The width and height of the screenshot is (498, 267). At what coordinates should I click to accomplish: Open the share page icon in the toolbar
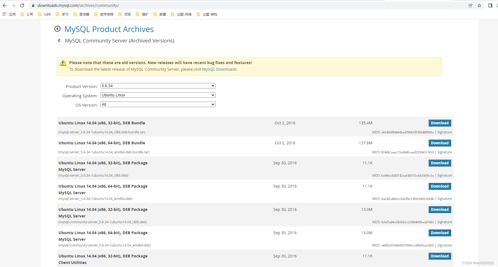coord(471,5)
